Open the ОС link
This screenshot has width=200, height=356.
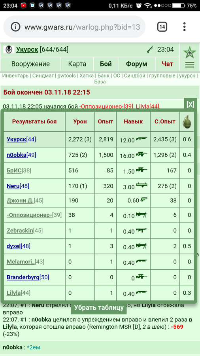(x=117, y=76)
